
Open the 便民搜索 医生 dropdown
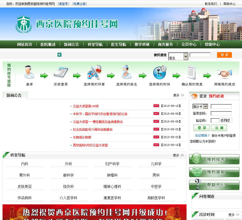point(178,56)
